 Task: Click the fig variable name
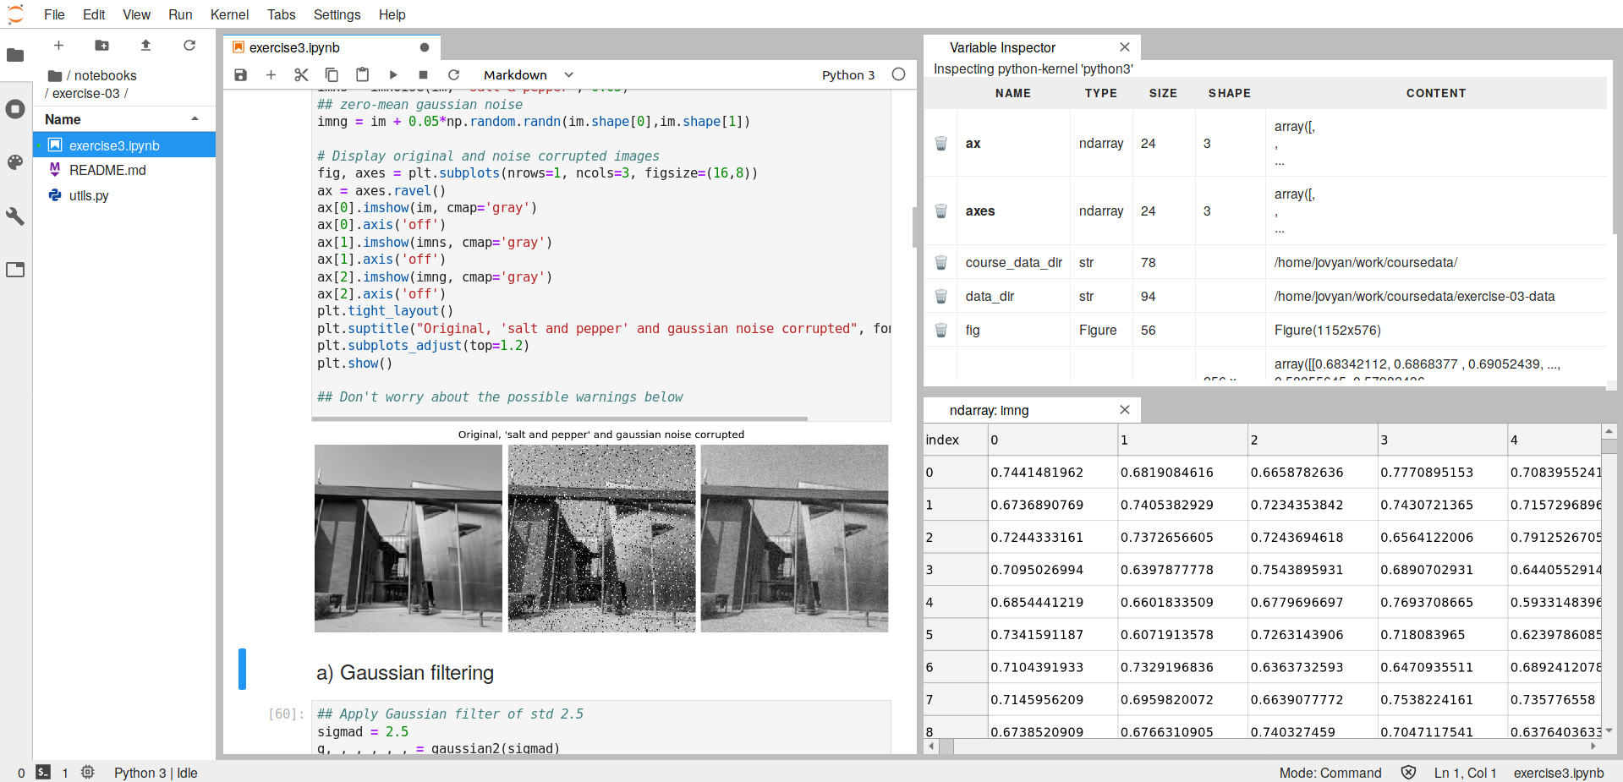[x=972, y=330]
